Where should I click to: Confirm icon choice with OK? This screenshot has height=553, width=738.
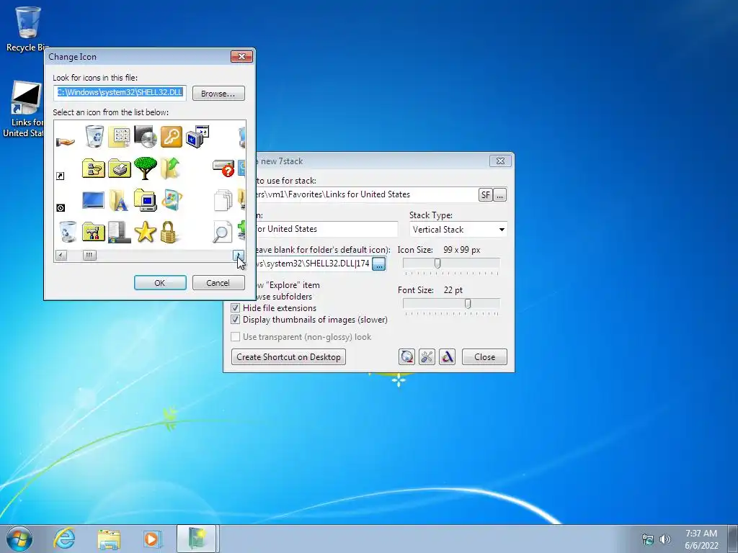pyautogui.click(x=160, y=282)
